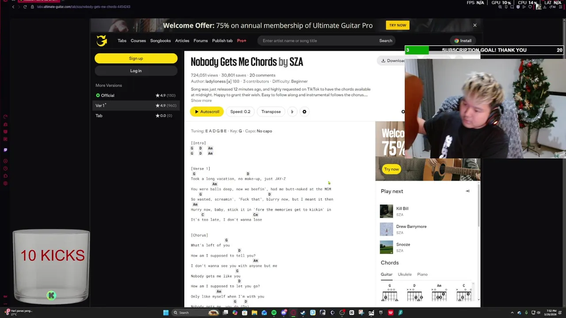Select the Ver 1 version row
This screenshot has width=566, height=318.
point(136,106)
